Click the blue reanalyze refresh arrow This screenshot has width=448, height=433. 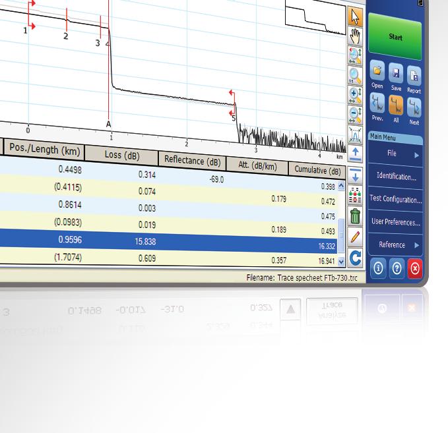(355, 258)
